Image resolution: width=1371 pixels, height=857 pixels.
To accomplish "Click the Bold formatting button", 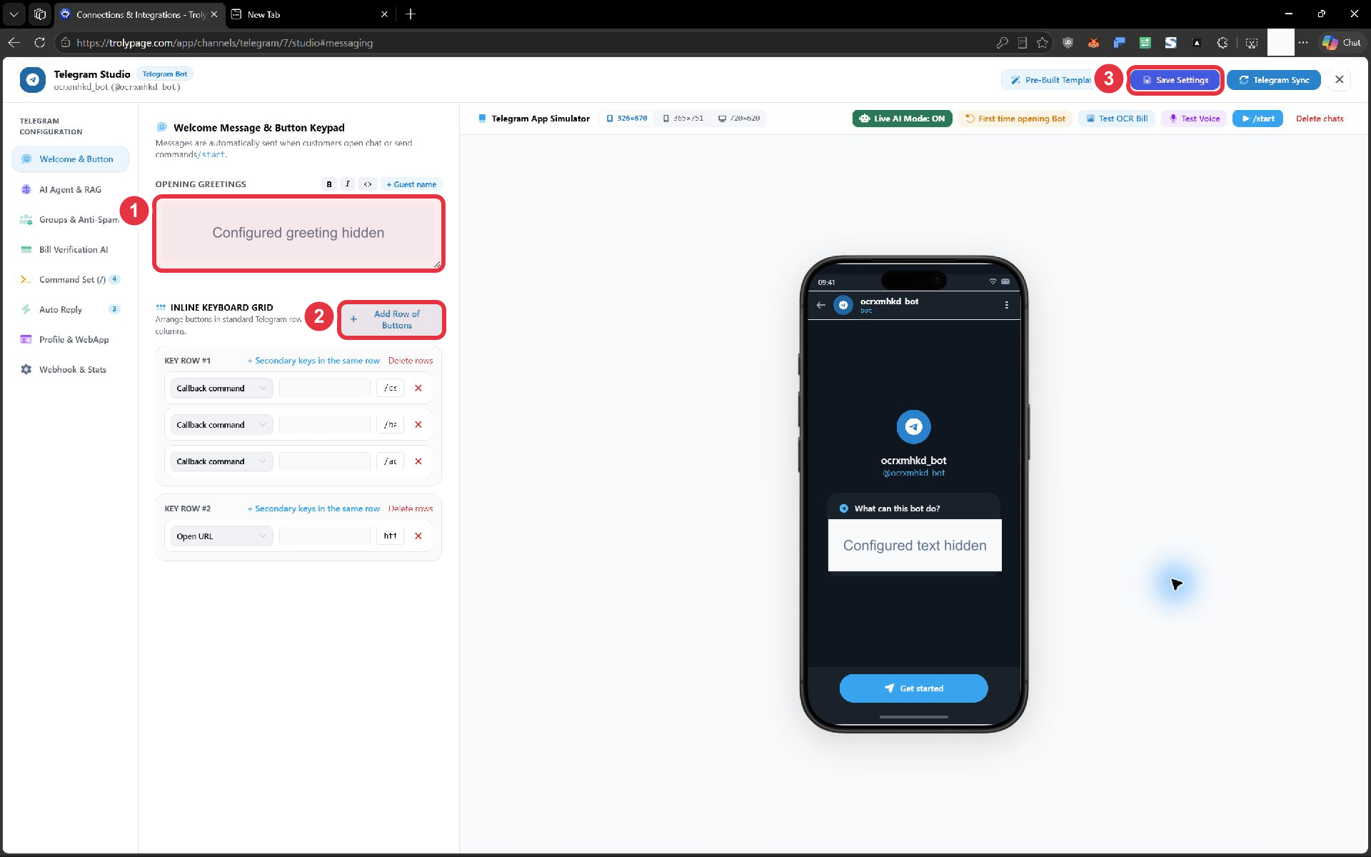I will pyautogui.click(x=328, y=184).
